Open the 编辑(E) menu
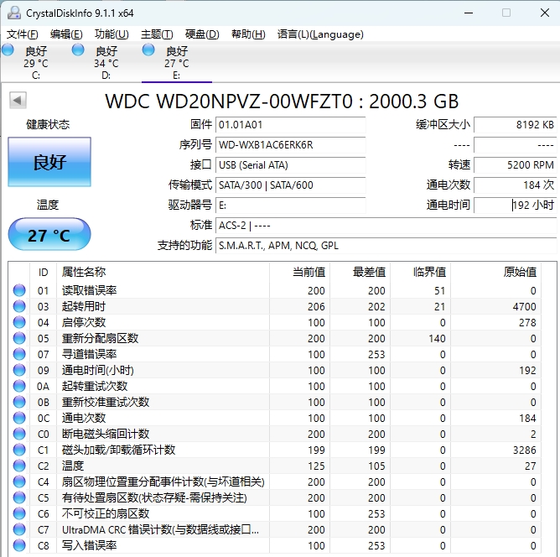Screen dimensions: 560x557 tap(66, 34)
